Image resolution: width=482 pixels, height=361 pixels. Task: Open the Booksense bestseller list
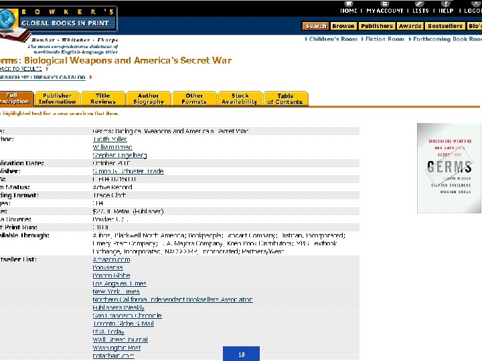108,267
